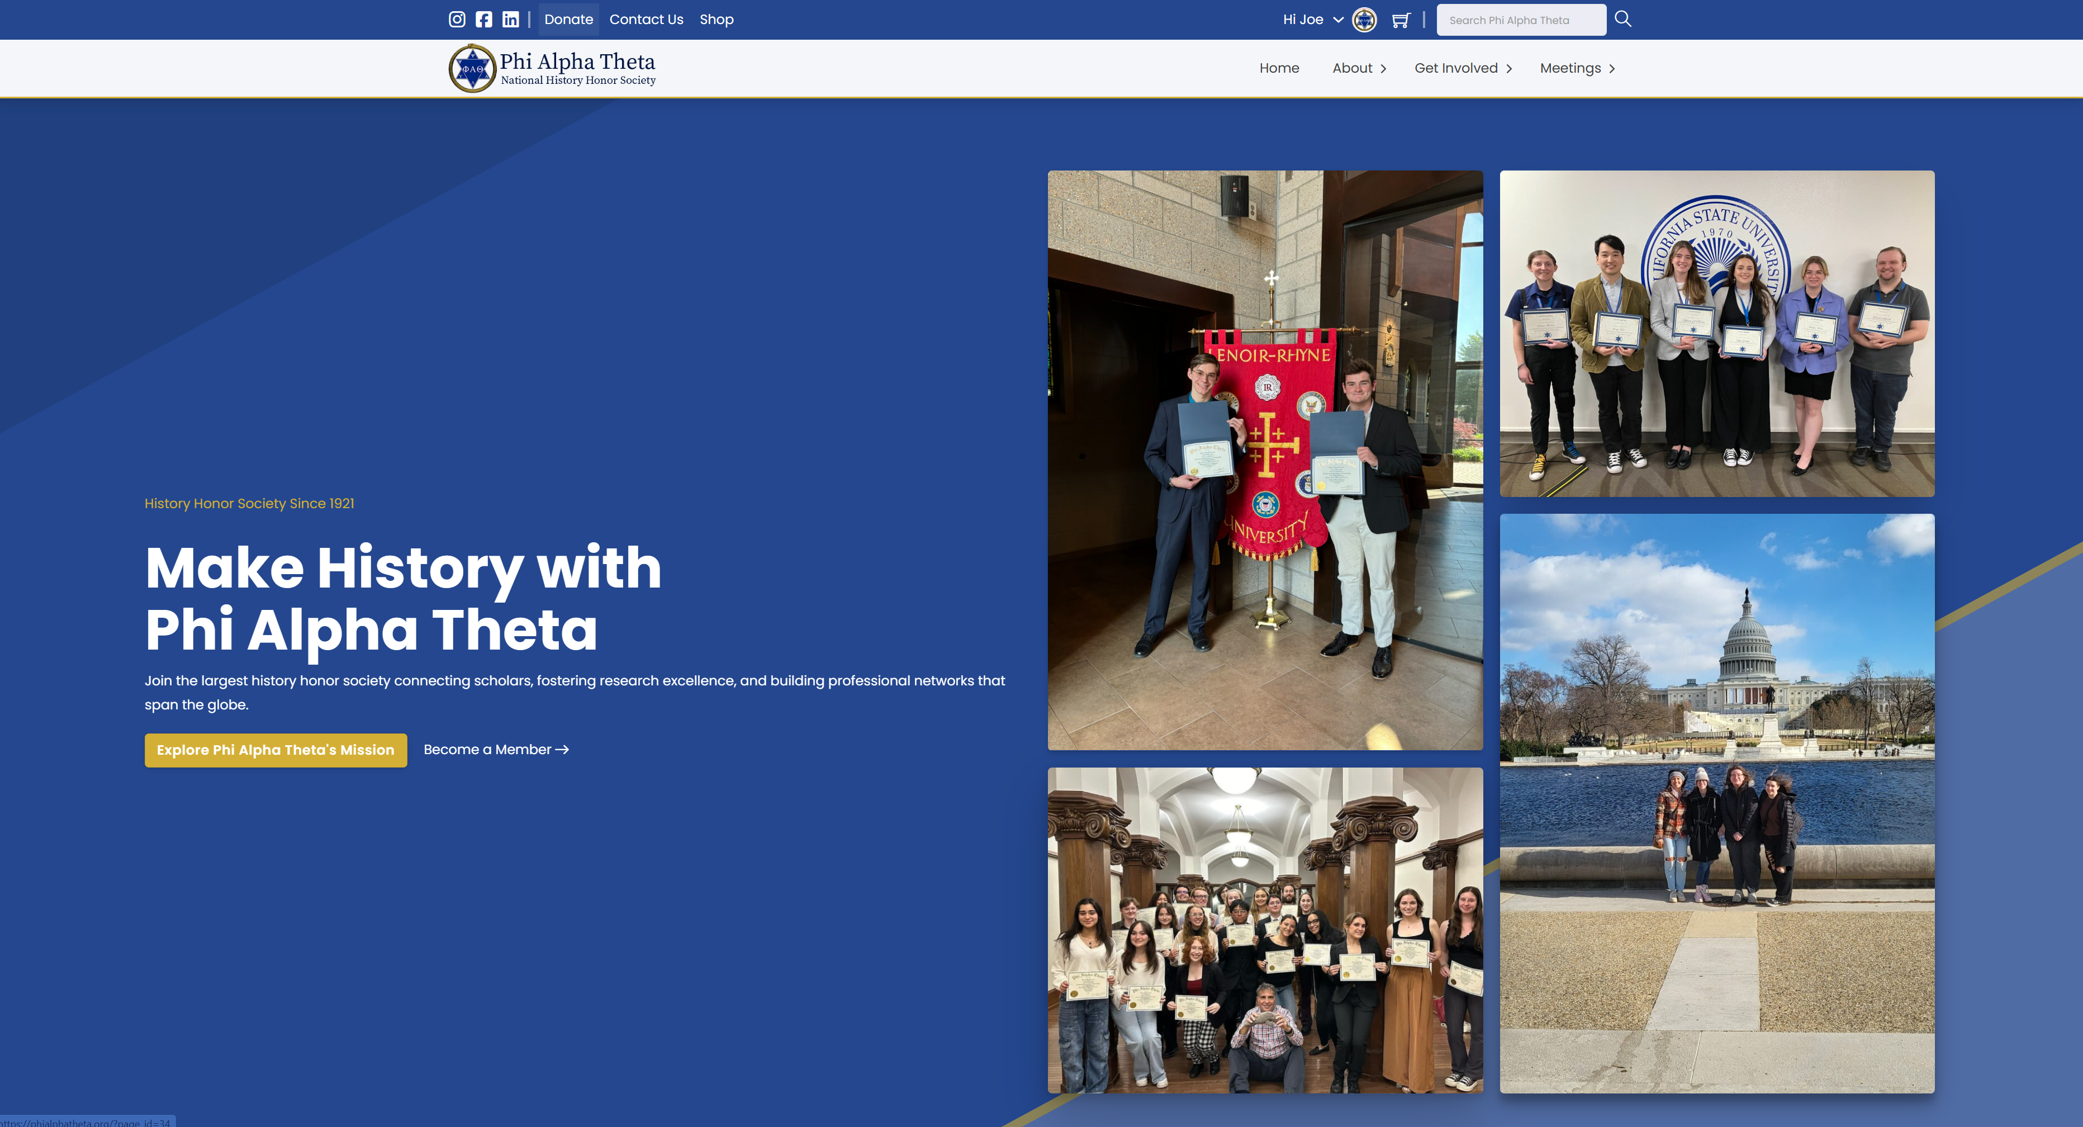Select Home in the navigation bar
2083x1127 pixels.
(1279, 68)
